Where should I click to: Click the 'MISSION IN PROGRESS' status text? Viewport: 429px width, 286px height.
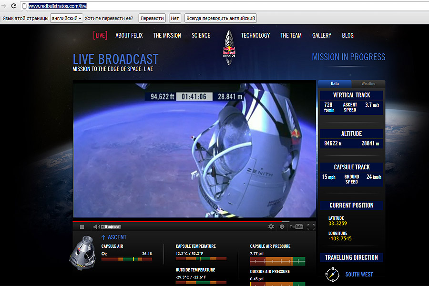[348, 57]
